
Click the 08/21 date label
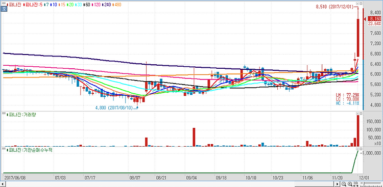pyautogui.click(x=162, y=178)
